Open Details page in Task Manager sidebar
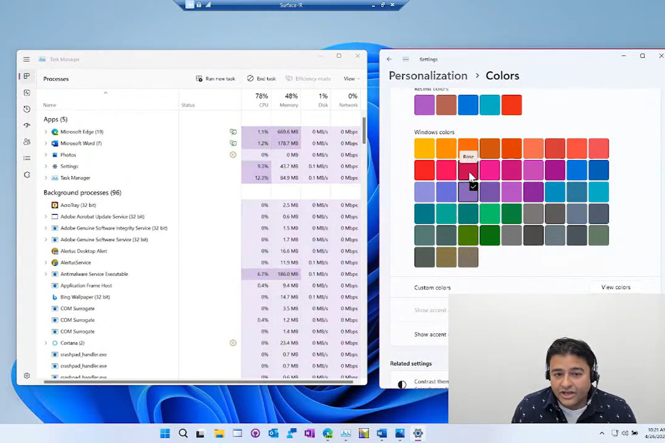 point(27,158)
